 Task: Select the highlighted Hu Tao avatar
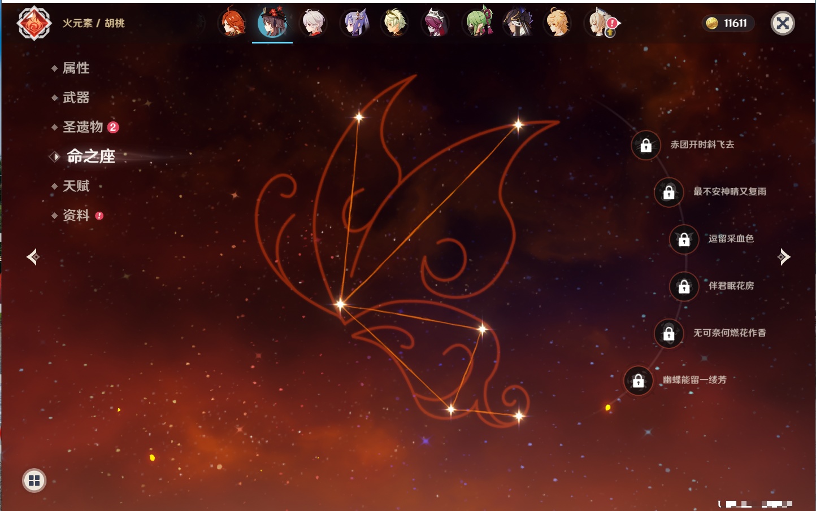coord(272,23)
